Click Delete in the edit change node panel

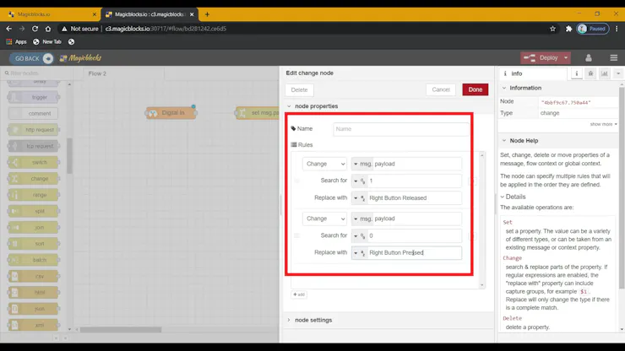point(299,90)
